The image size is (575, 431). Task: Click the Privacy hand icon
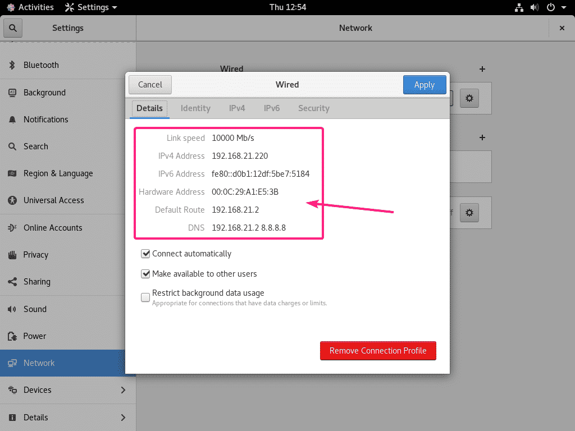coord(12,255)
